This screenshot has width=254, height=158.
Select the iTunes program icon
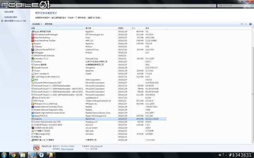pyautogui.click(x=33, y=71)
